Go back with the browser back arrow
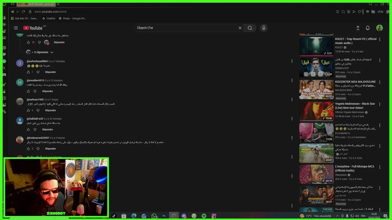Viewport: 392px width, 220px height. 12,12
